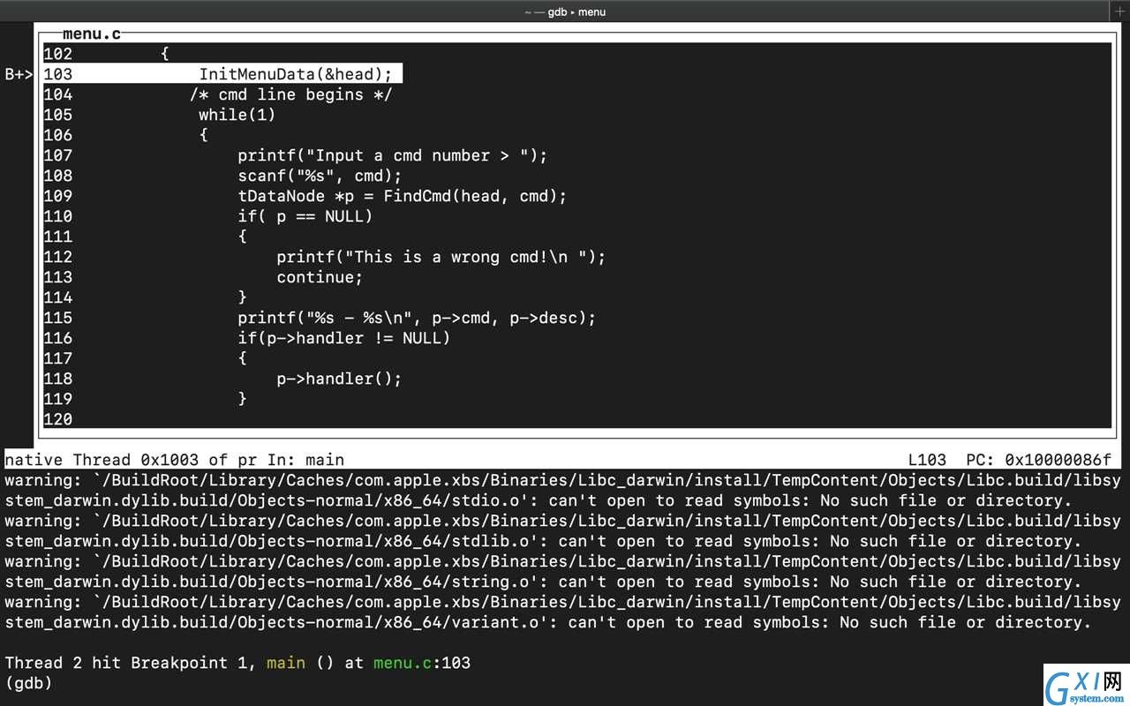Image resolution: width=1130 pixels, height=706 pixels.
Task: Click the PC: 0x10000086f status value
Action: point(1039,460)
